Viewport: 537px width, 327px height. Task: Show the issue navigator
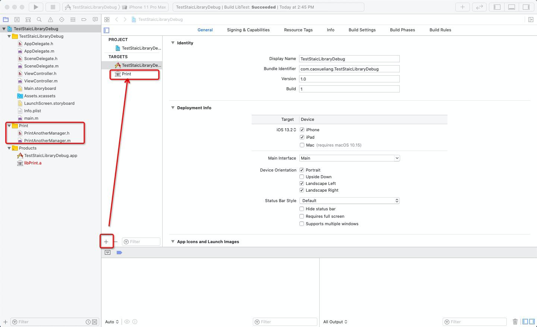tap(50, 19)
